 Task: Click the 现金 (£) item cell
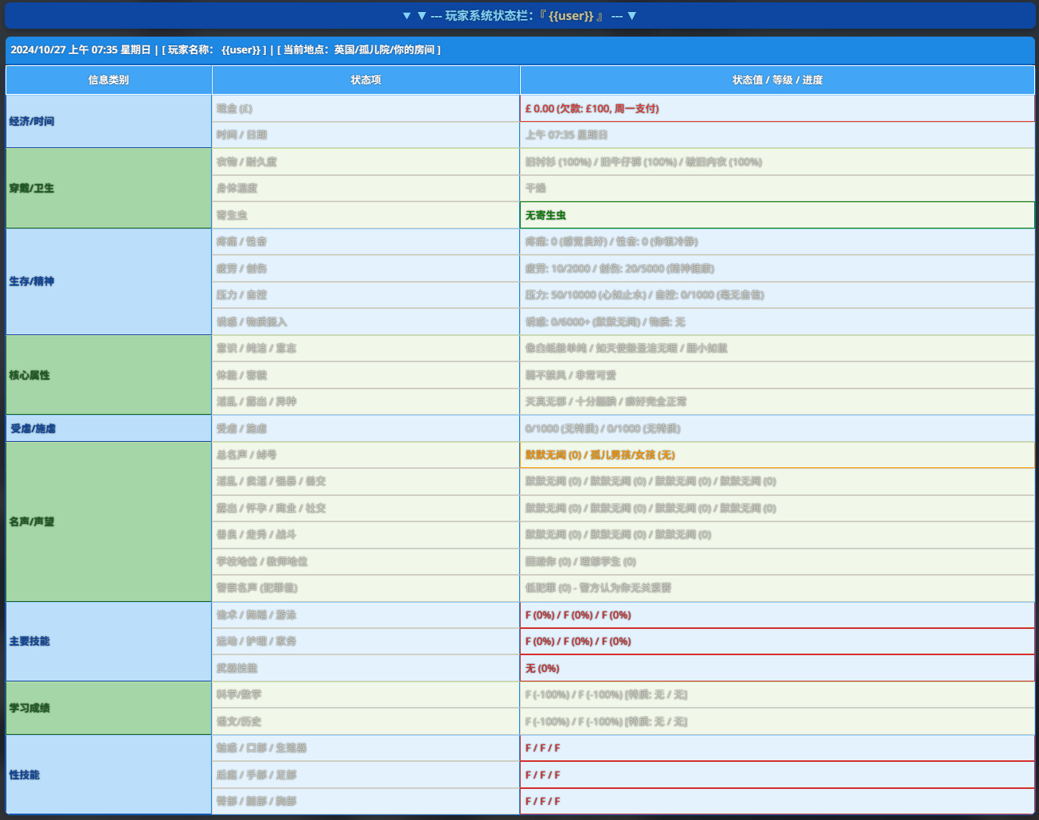365,108
